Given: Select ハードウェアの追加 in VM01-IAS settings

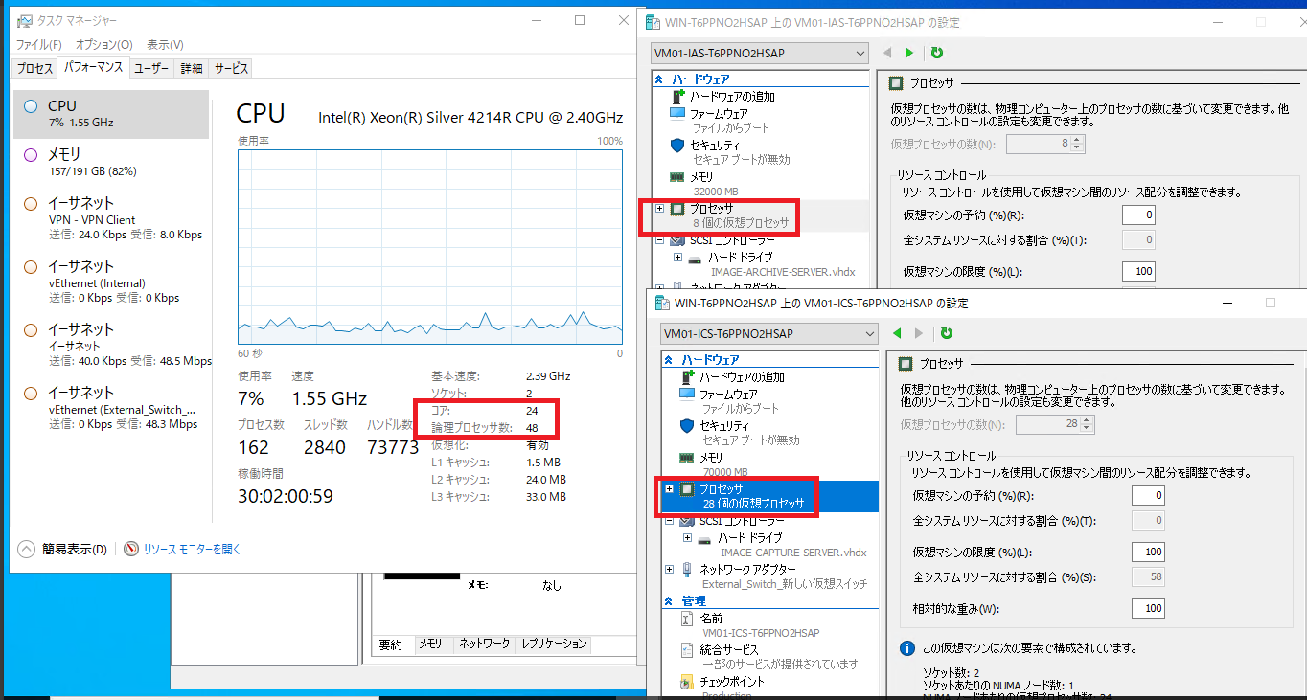Looking at the screenshot, I should [732, 97].
